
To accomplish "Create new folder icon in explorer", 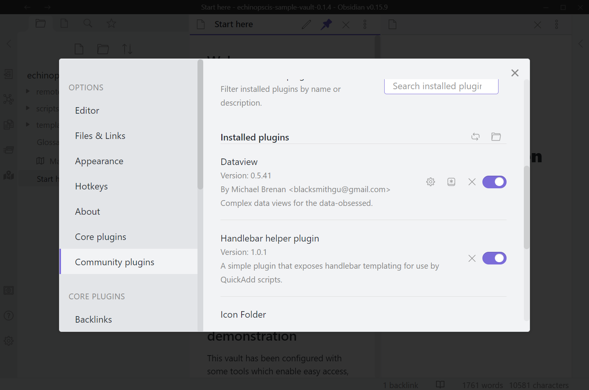I will click(103, 49).
